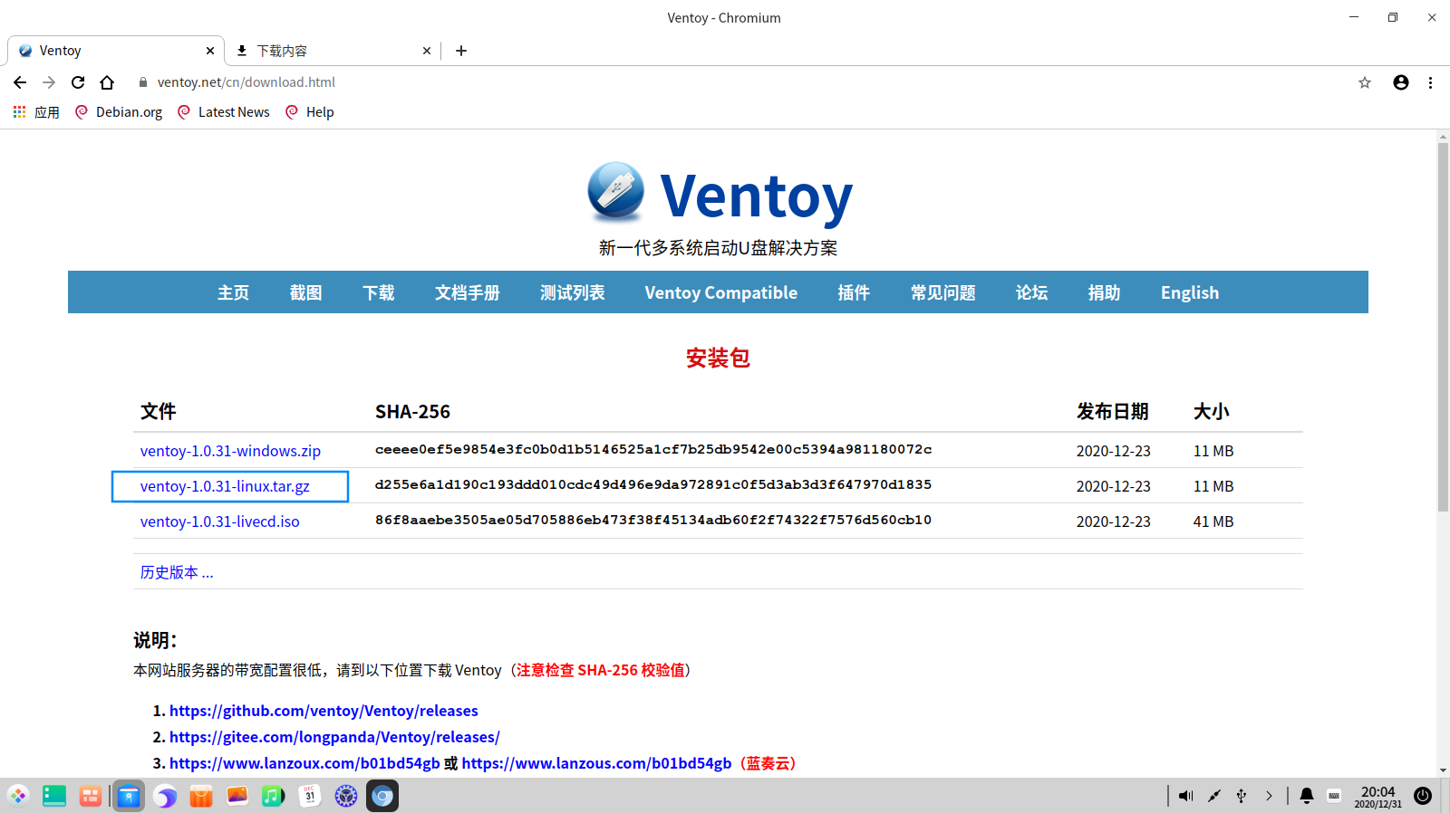This screenshot has width=1450, height=813.
Task: Open the Help bookmark
Action: tap(310, 112)
